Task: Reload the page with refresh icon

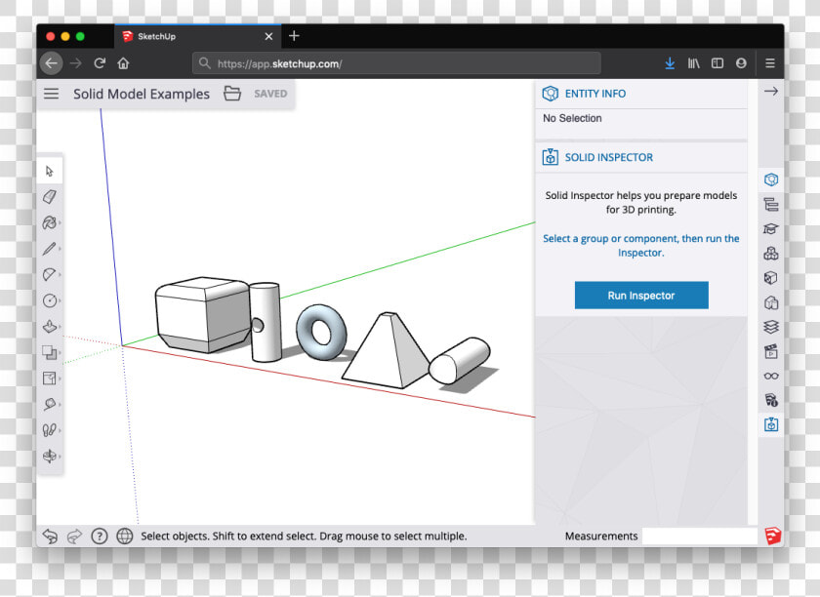Action: 100,63
